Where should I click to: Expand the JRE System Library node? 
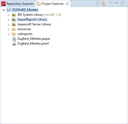(9, 15)
